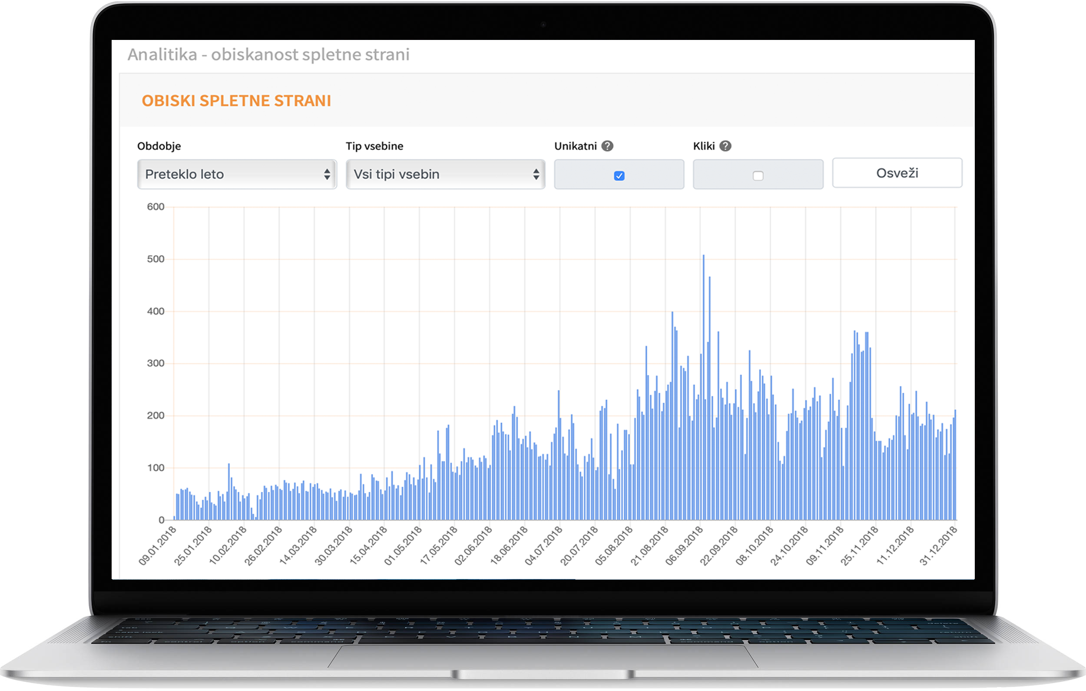Enable the Kliki checkbox

click(x=758, y=176)
